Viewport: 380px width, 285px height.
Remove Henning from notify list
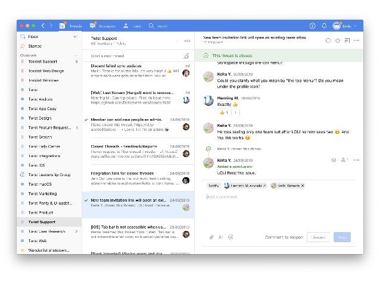264,186
